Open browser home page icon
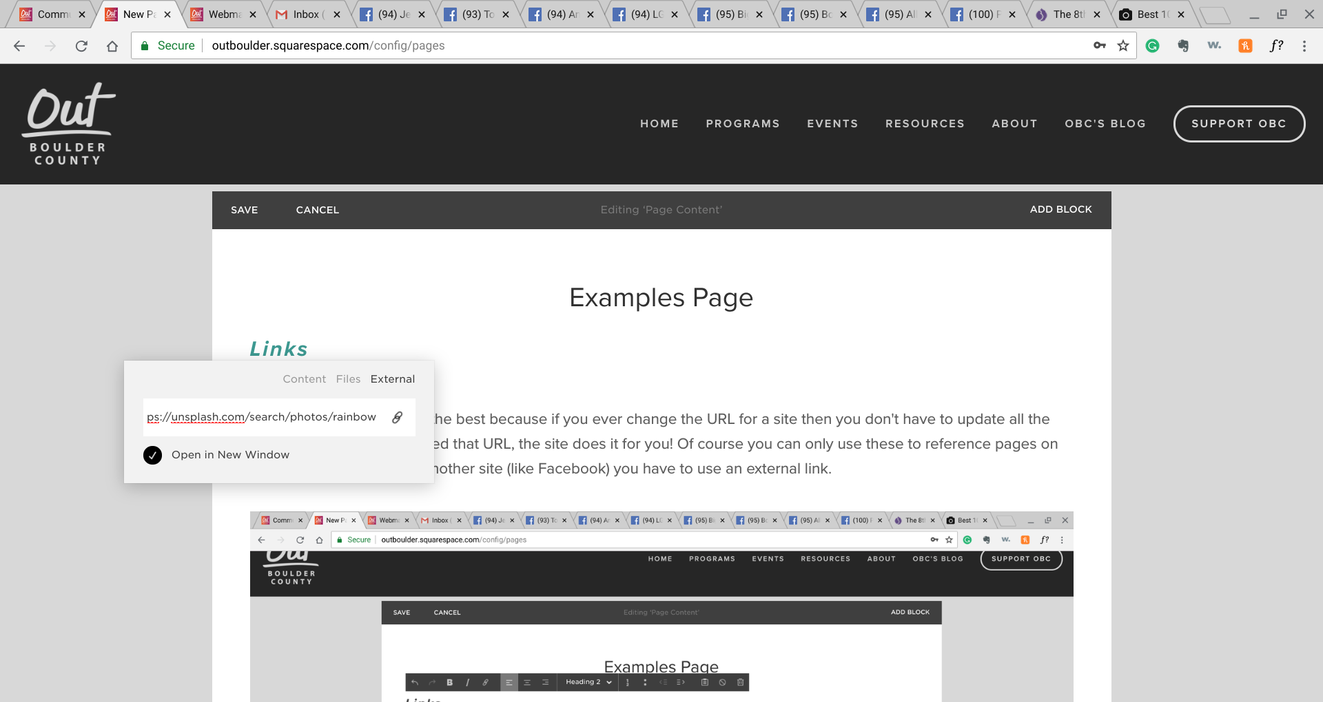This screenshot has height=702, width=1323. pos(112,46)
